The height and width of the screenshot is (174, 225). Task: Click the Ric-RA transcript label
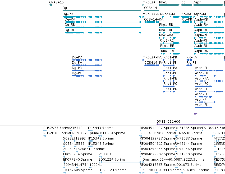coord(186,14)
